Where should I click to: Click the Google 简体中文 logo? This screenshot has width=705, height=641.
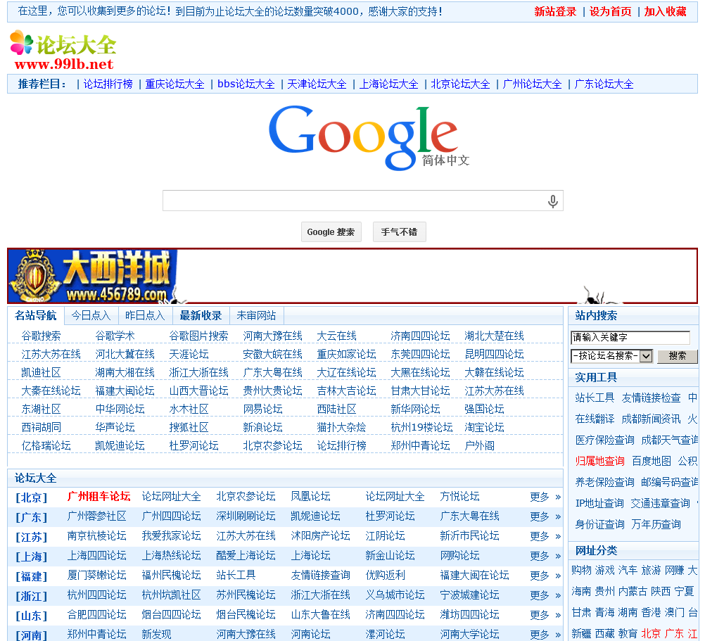(x=368, y=138)
